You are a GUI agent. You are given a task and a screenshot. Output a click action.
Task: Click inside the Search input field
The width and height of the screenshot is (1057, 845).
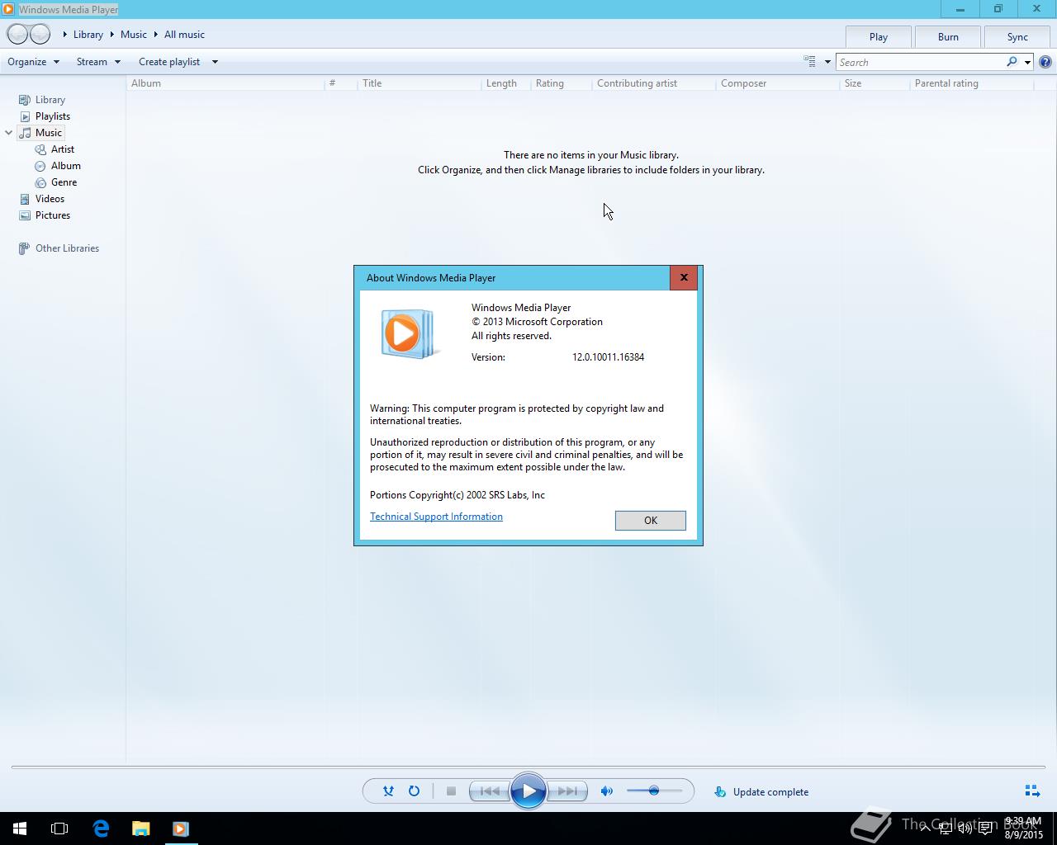click(920, 62)
